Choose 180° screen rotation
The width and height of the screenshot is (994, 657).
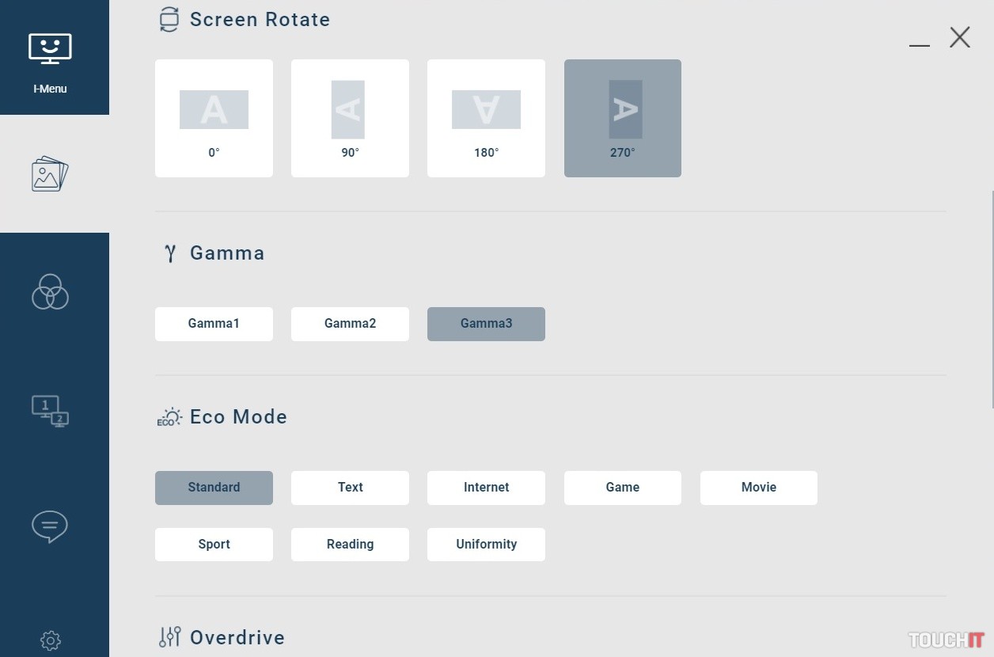pos(486,119)
